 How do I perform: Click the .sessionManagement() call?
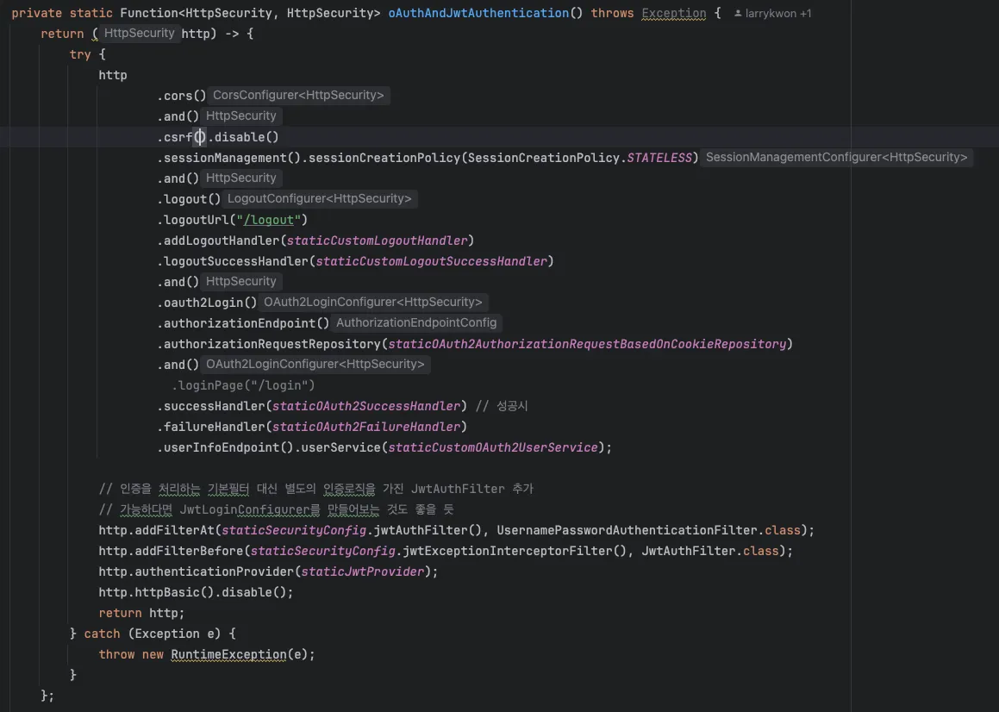pyautogui.click(x=228, y=158)
